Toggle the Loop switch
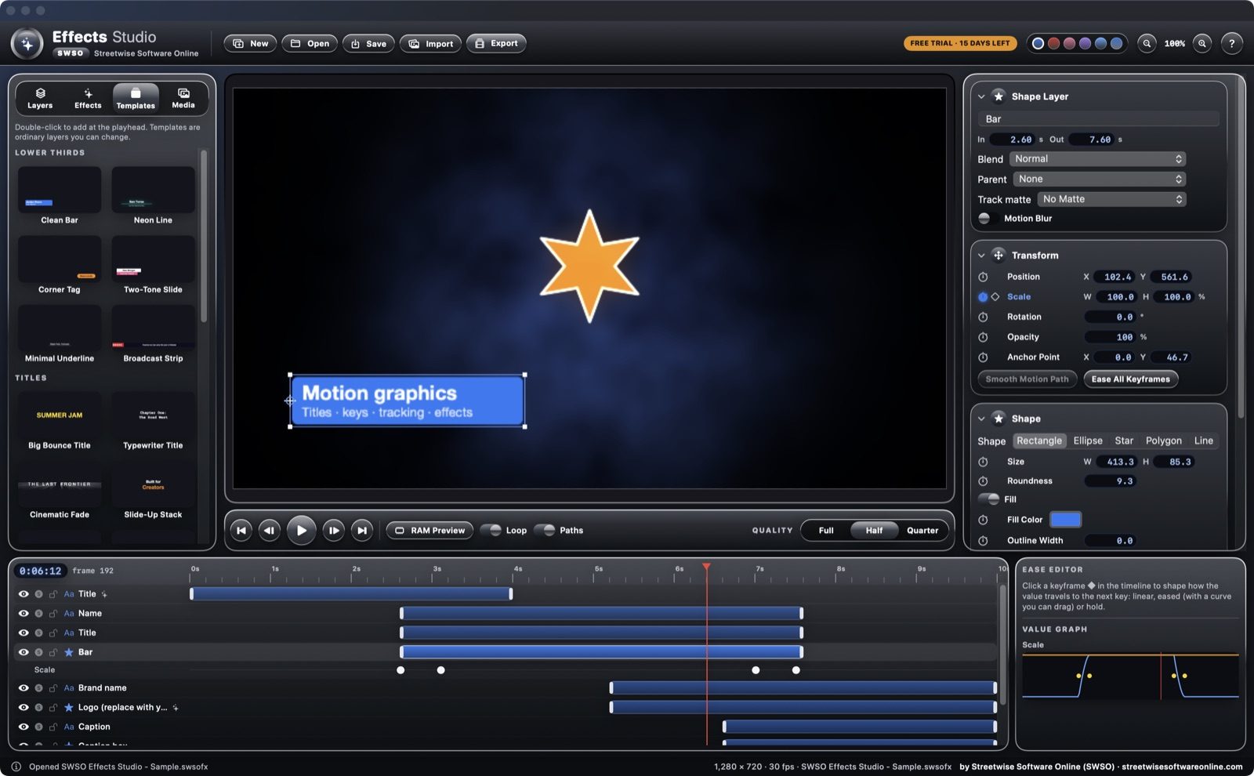The width and height of the screenshot is (1254, 776). [x=491, y=531]
